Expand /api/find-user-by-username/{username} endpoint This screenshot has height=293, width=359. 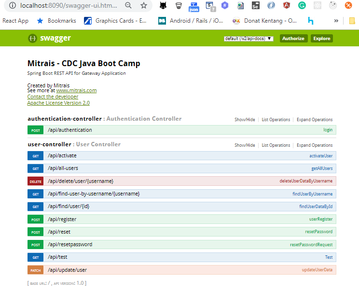[x=94, y=194]
